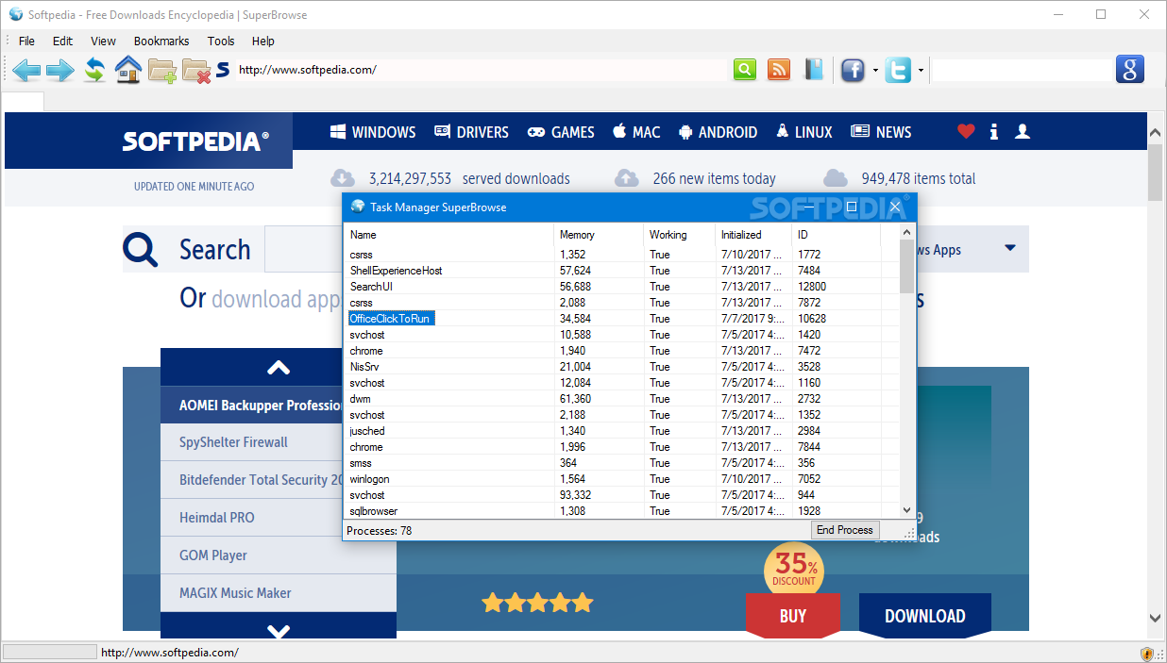The image size is (1167, 663).
Task: Sort by the Working column header
Action: tap(679, 235)
